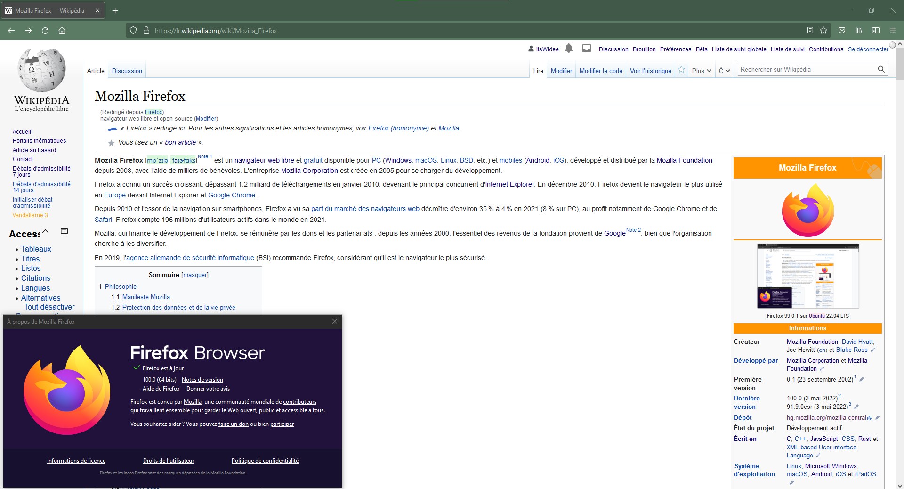Click Politique de confidentialité link
The image size is (904, 489).
(265, 461)
